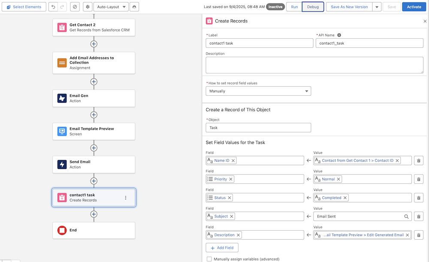Image resolution: width=429 pixels, height=262 pixels.
Task: Delete the Name ID field row
Action: click(x=419, y=161)
